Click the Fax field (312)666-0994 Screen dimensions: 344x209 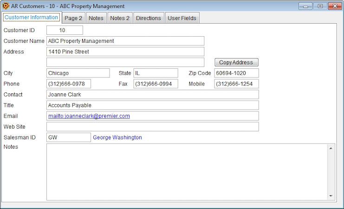[156, 84]
